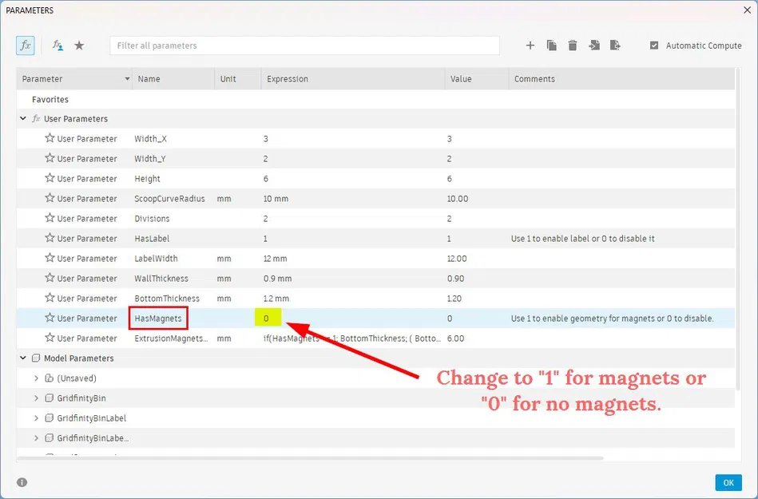Select the Divisions name cell
The width and height of the screenshot is (758, 499).
click(x=152, y=218)
